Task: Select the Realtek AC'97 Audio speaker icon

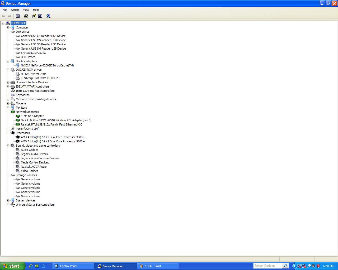Action: (18, 167)
